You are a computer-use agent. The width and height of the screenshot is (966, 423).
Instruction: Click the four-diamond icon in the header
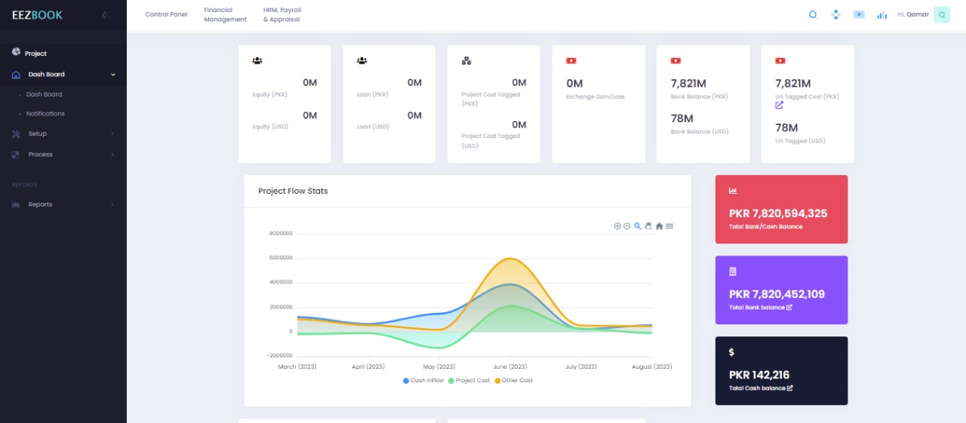835,14
